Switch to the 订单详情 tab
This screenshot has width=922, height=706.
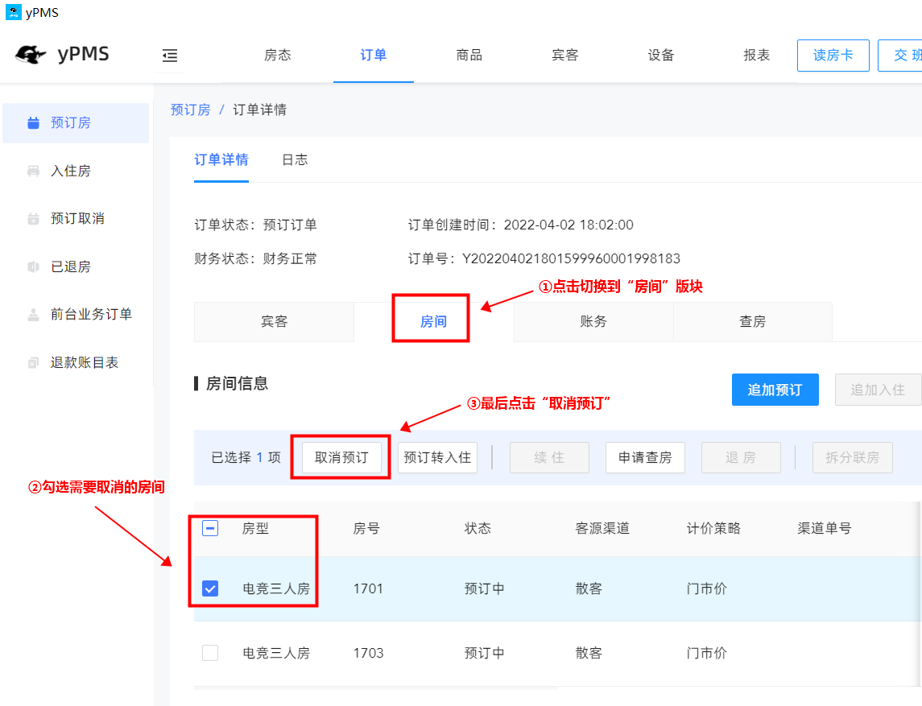point(221,160)
